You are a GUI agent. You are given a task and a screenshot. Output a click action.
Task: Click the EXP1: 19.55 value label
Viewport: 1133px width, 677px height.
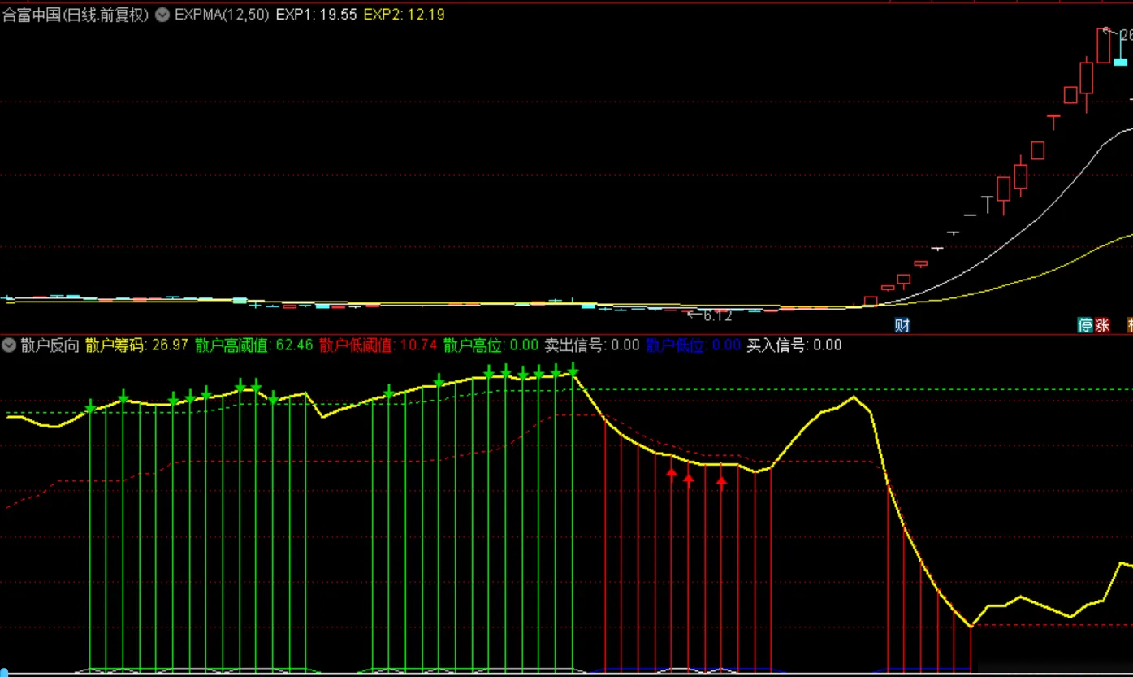[316, 14]
